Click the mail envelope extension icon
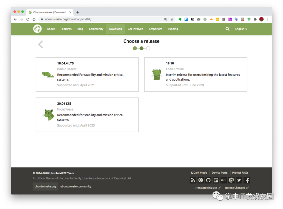The image size is (283, 209). [199, 19]
